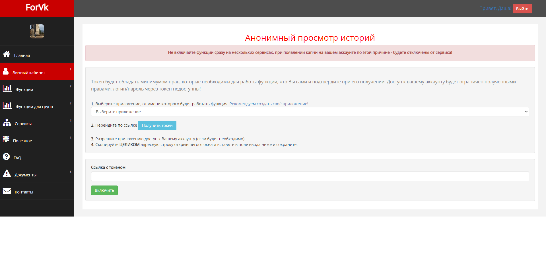Click the green Включить button

pyautogui.click(x=104, y=190)
